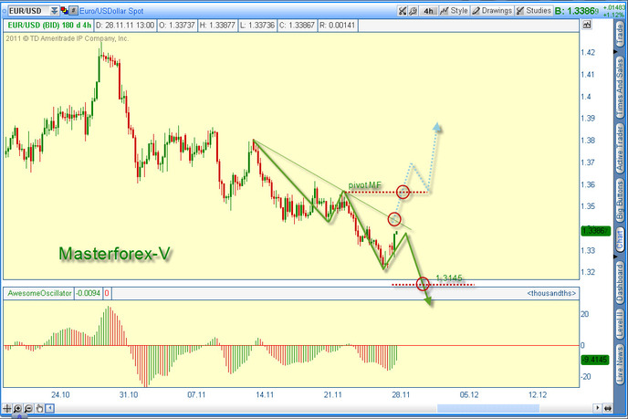This screenshot has width=628, height=419.
Task: Click the <thousandths> scale label
Action: coord(551,293)
